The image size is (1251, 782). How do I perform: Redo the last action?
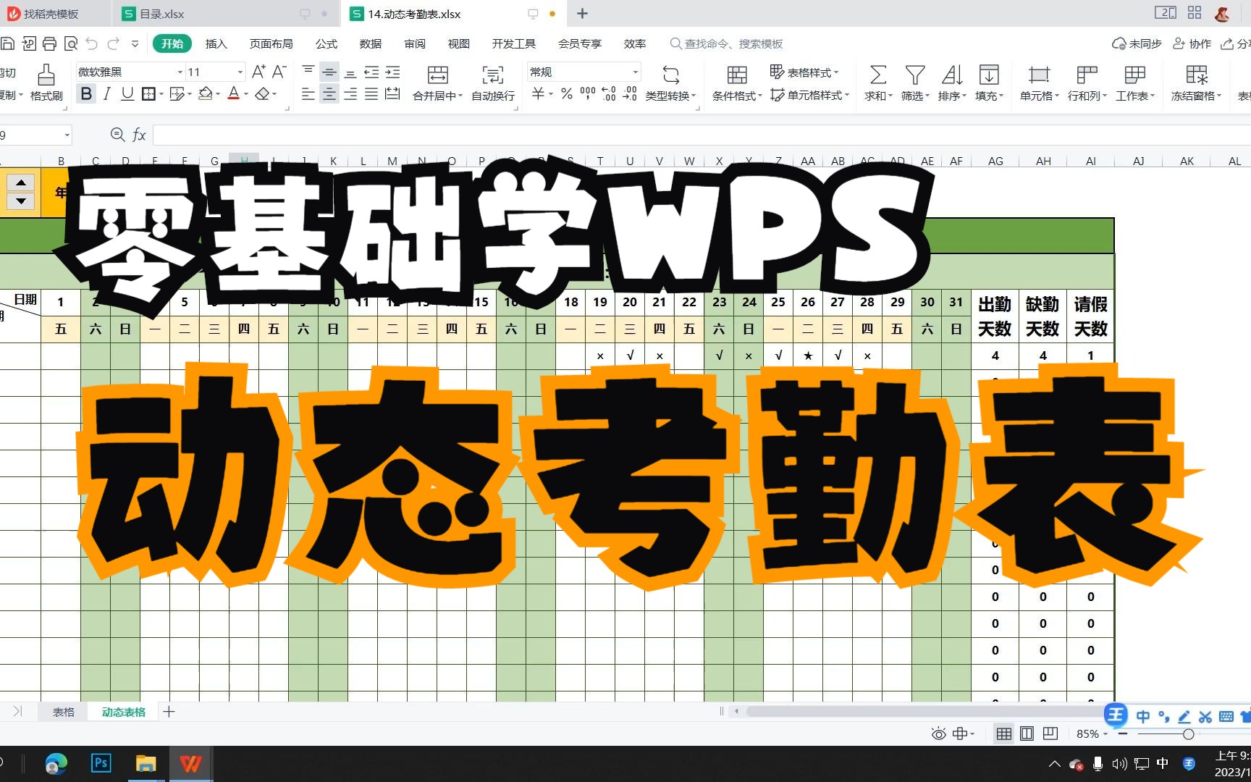click(x=113, y=44)
